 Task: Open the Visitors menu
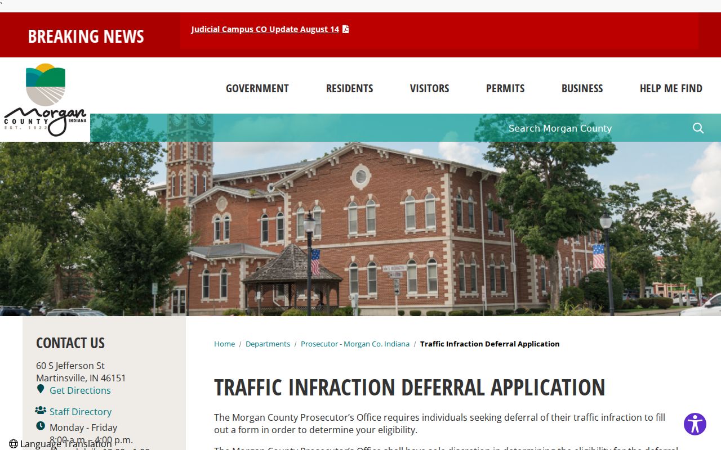(430, 88)
